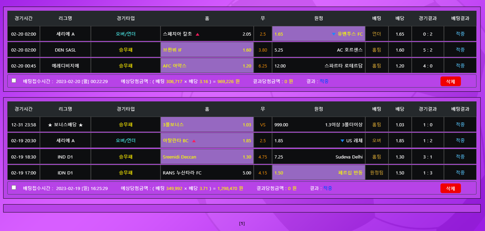485x231 pixels.
Task: Click the red up-arrow next to 아탈란타 BC
Action: tap(194, 141)
